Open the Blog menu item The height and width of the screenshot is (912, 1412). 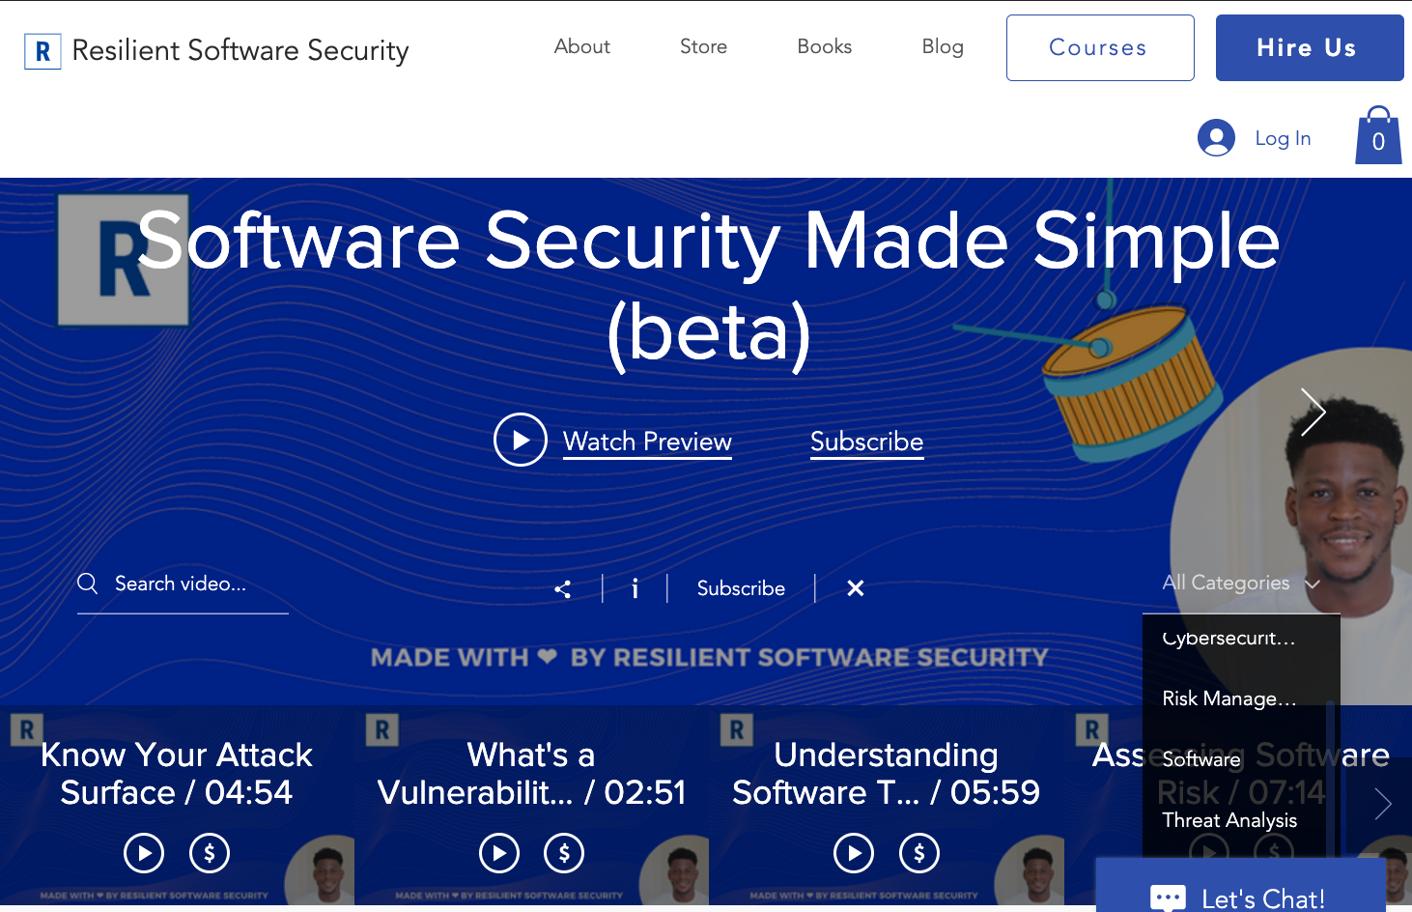943,46
